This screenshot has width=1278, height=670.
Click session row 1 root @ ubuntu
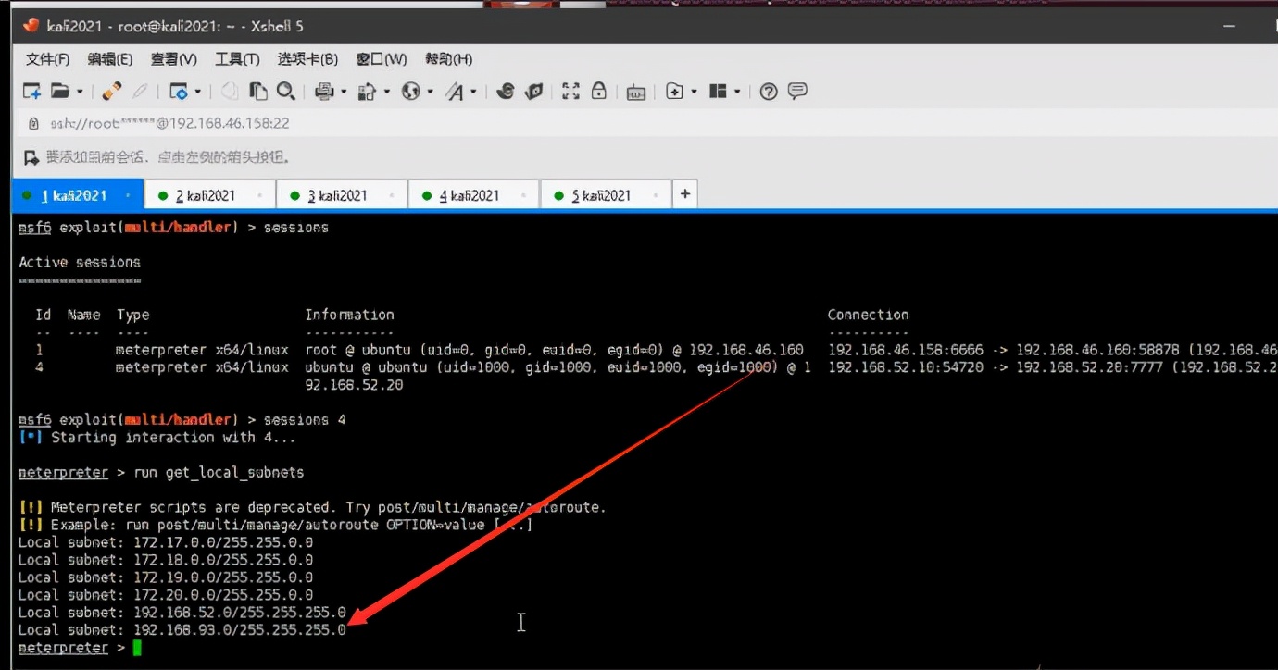click(x=648, y=351)
